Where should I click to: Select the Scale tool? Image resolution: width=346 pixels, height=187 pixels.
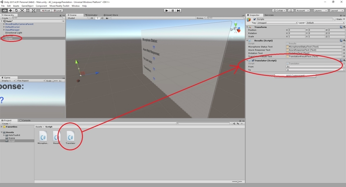[22, 10]
